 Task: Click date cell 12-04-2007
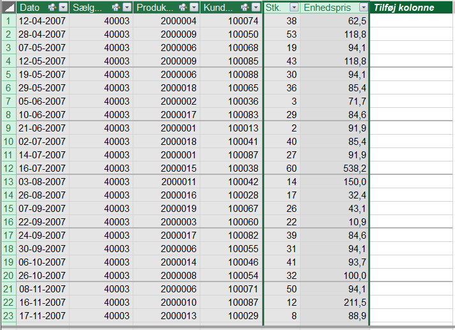point(43,21)
